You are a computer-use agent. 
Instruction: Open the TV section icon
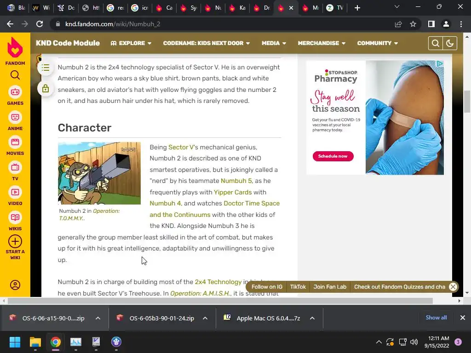click(x=15, y=167)
